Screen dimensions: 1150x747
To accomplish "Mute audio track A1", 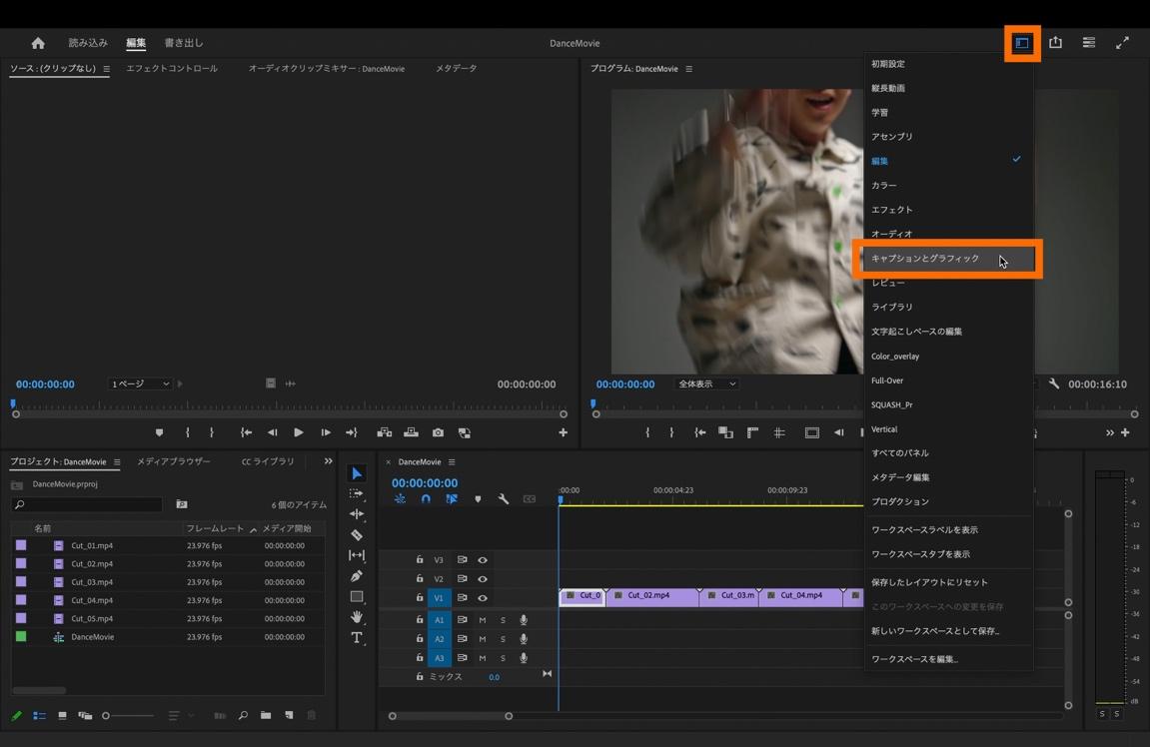I will [482, 620].
